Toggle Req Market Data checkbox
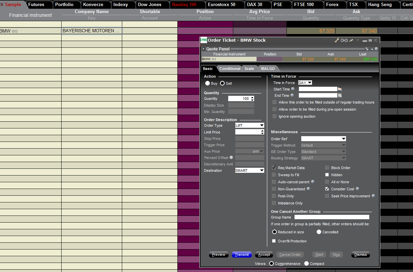Screen dimensions: 413x272 pyautogui.click(x=274, y=168)
